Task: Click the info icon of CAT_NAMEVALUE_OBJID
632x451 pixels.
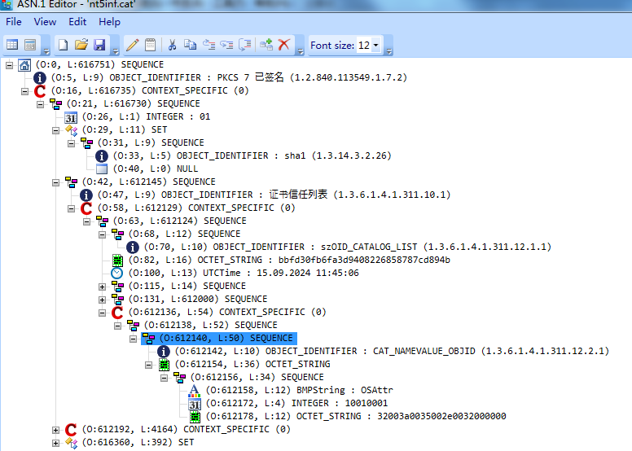Action: click(x=163, y=352)
